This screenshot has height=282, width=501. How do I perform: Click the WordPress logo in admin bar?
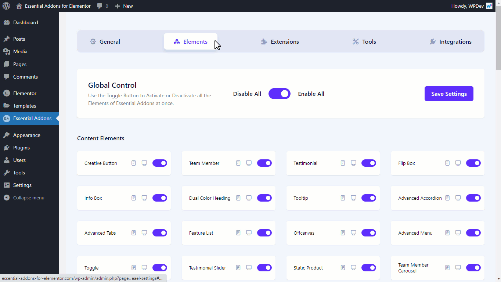(6, 6)
